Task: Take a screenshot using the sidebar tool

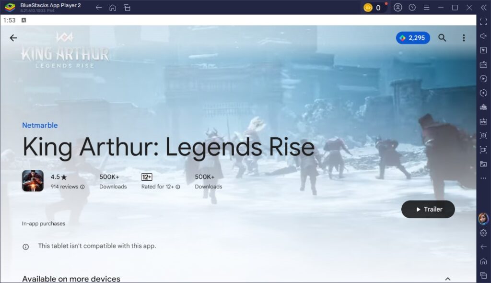Action: [x=483, y=135]
